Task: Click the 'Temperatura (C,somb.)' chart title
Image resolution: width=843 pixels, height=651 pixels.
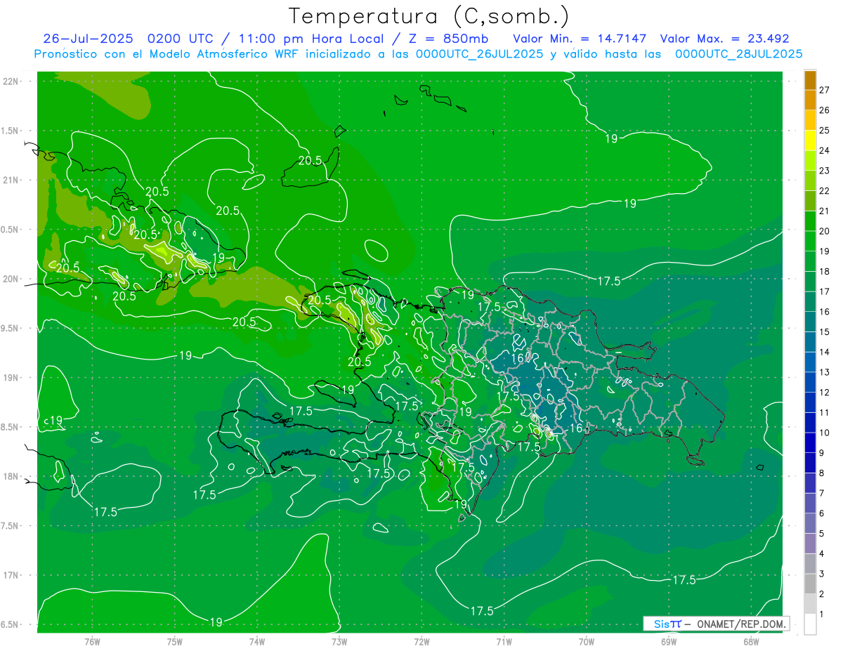Action: 429,16
